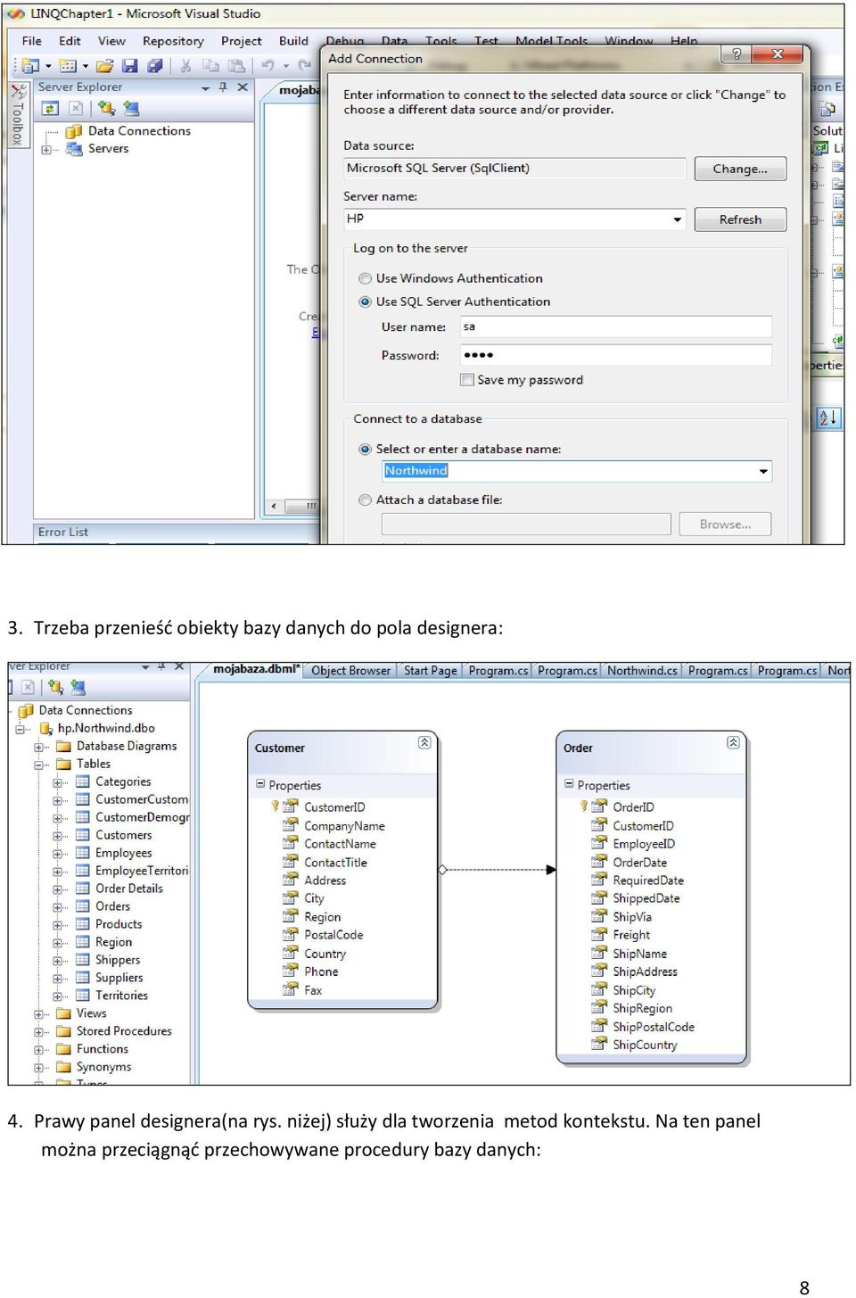This screenshot has height=1298, width=856.
Task: Click the Browse... button
Action: pos(725,525)
